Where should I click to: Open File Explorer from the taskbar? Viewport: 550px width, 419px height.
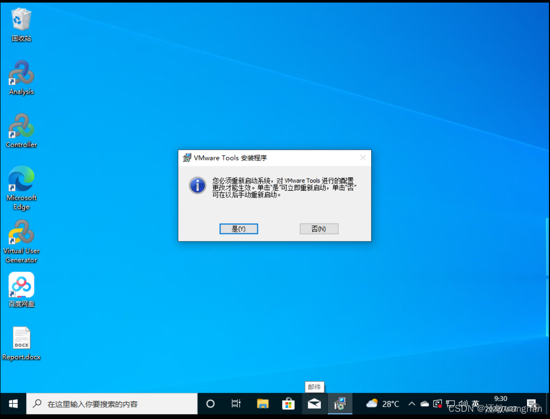262,404
